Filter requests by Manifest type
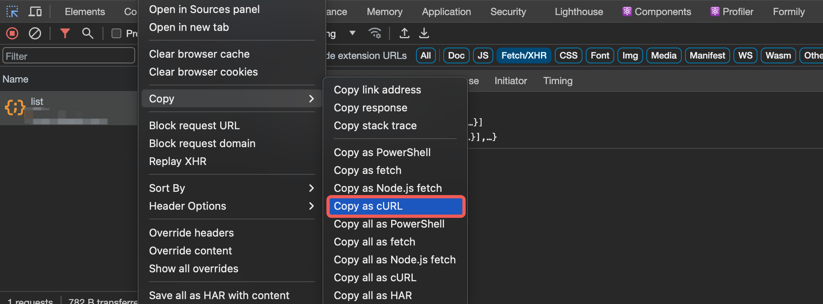The height and width of the screenshot is (304, 823). click(x=707, y=56)
